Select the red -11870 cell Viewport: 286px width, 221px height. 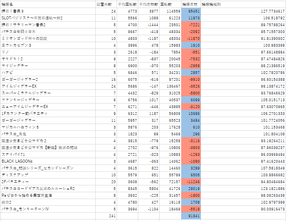pyautogui.click(x=191, y=39)
